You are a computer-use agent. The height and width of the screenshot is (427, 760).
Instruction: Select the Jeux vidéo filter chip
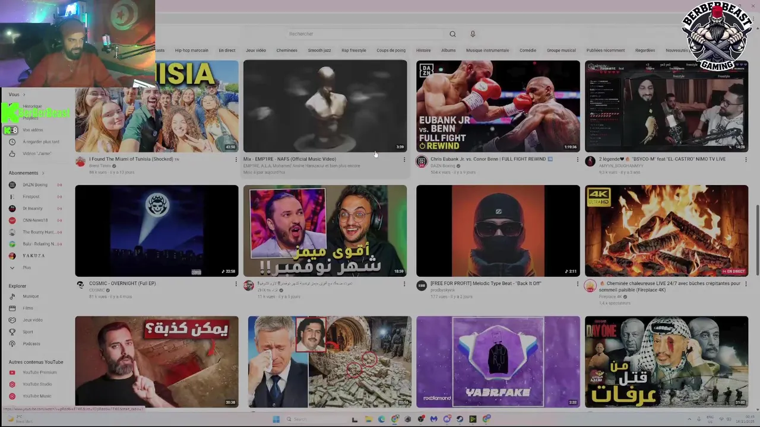pos(256,50)
